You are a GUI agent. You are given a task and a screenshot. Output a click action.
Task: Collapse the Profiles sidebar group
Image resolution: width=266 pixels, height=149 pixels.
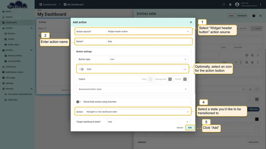(x=31, y=50)
